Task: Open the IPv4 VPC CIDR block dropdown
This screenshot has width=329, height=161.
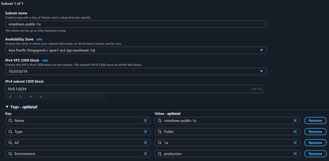Action: [262, 71]
